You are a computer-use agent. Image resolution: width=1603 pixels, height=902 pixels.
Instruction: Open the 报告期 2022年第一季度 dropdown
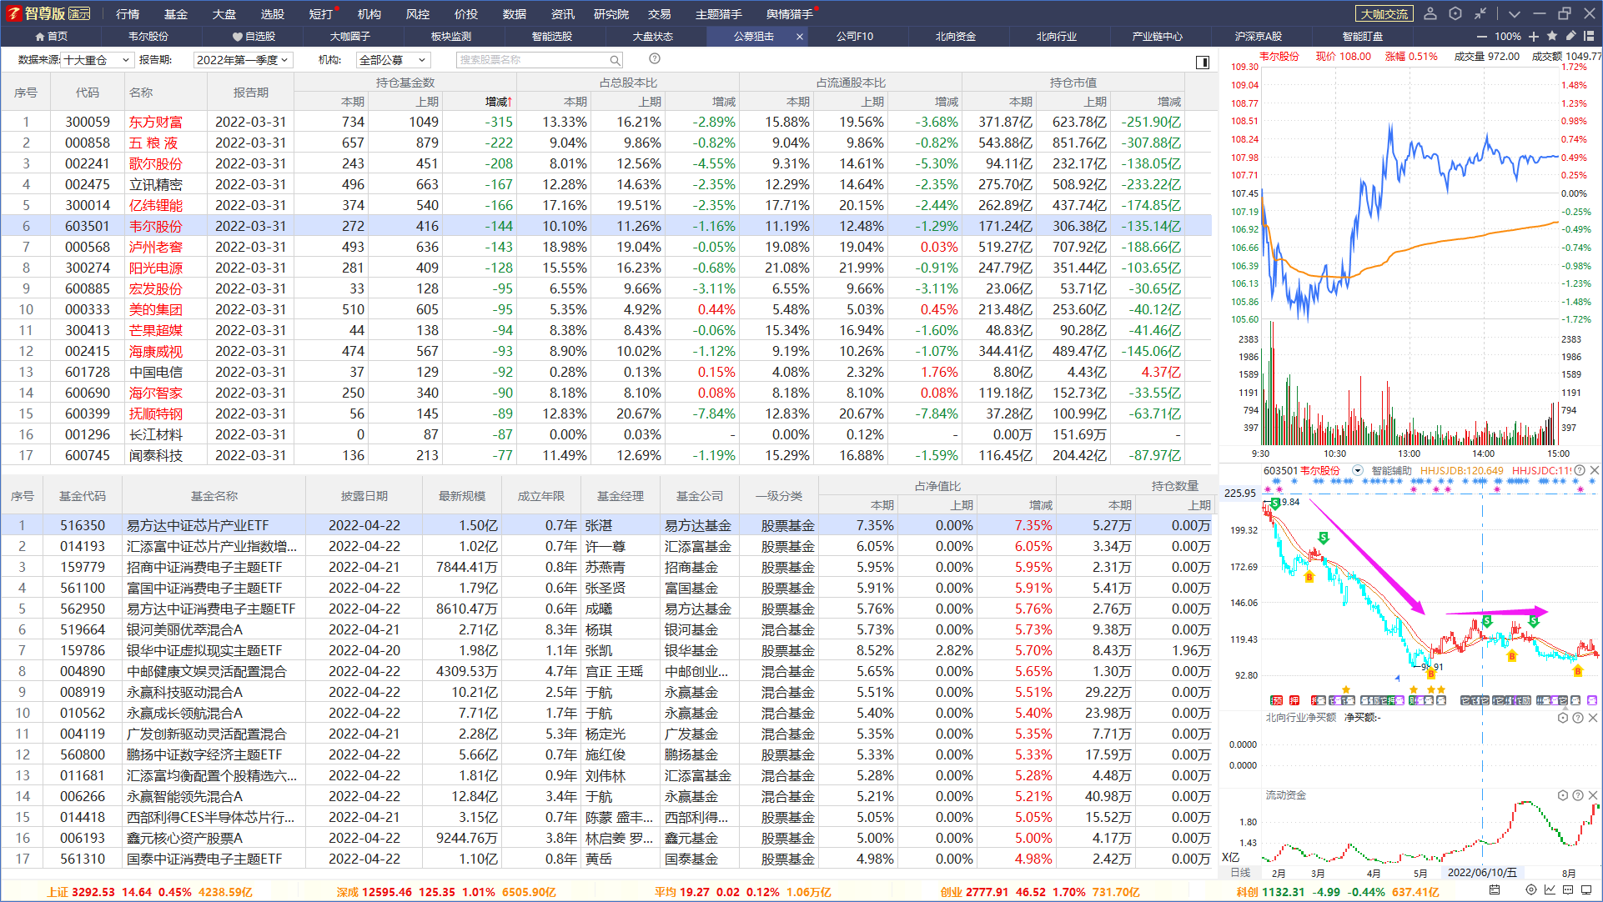tap(244, 60)
